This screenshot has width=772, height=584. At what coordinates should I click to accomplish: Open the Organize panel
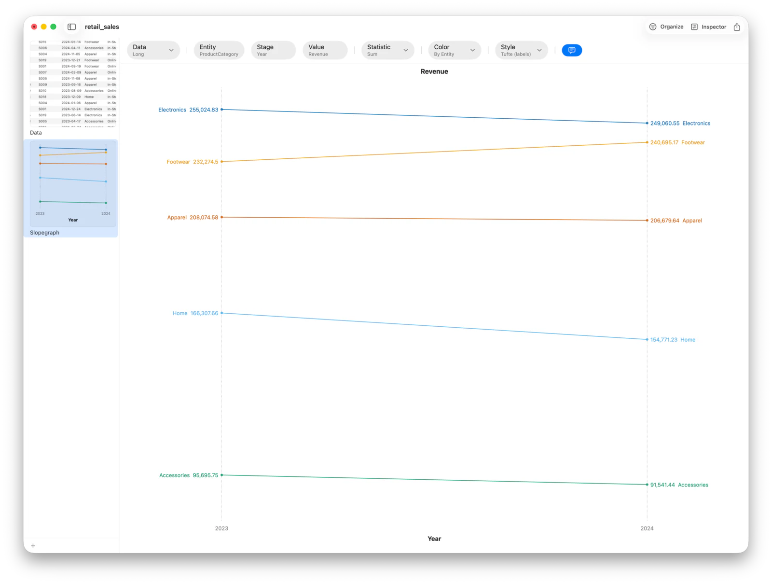point(666,27)
